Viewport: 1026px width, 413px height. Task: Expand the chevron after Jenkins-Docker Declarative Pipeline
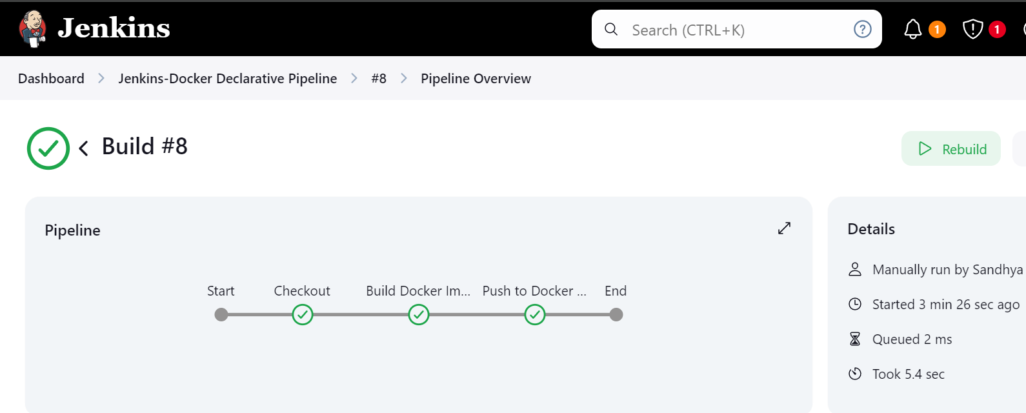354,79
